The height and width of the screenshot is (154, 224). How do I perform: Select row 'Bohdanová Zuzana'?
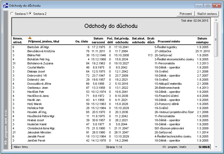coord(111,64)
